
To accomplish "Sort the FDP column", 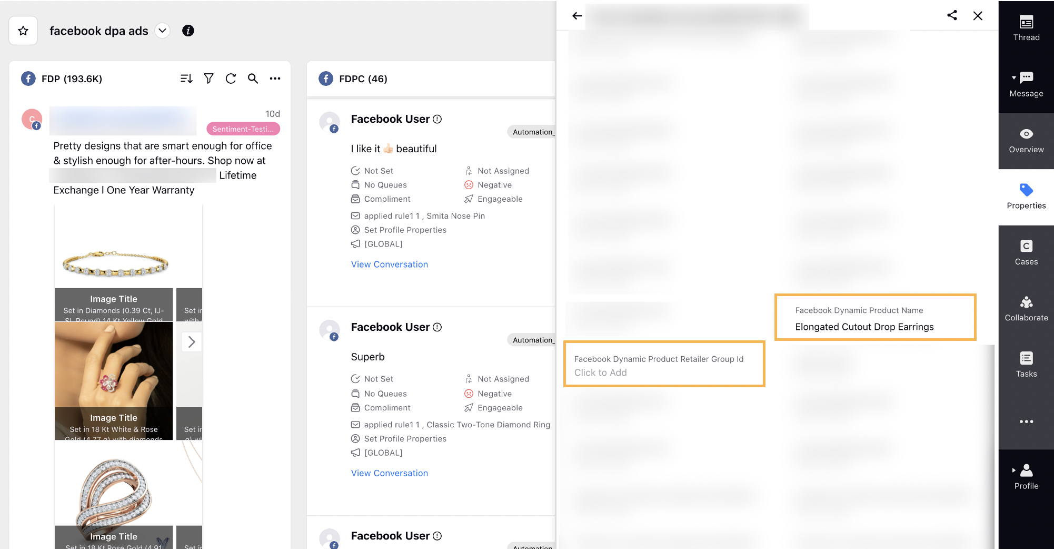I will [186, 79].
